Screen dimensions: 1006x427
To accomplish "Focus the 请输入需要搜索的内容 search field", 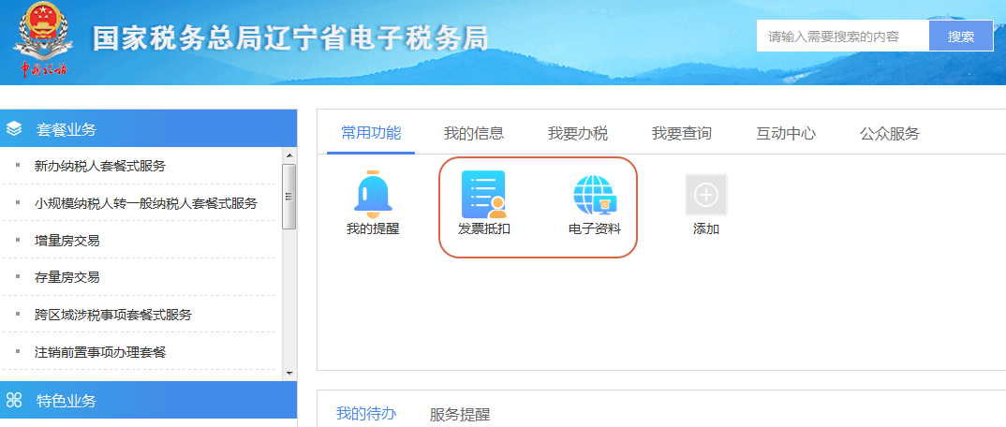I will click(843, 37).
